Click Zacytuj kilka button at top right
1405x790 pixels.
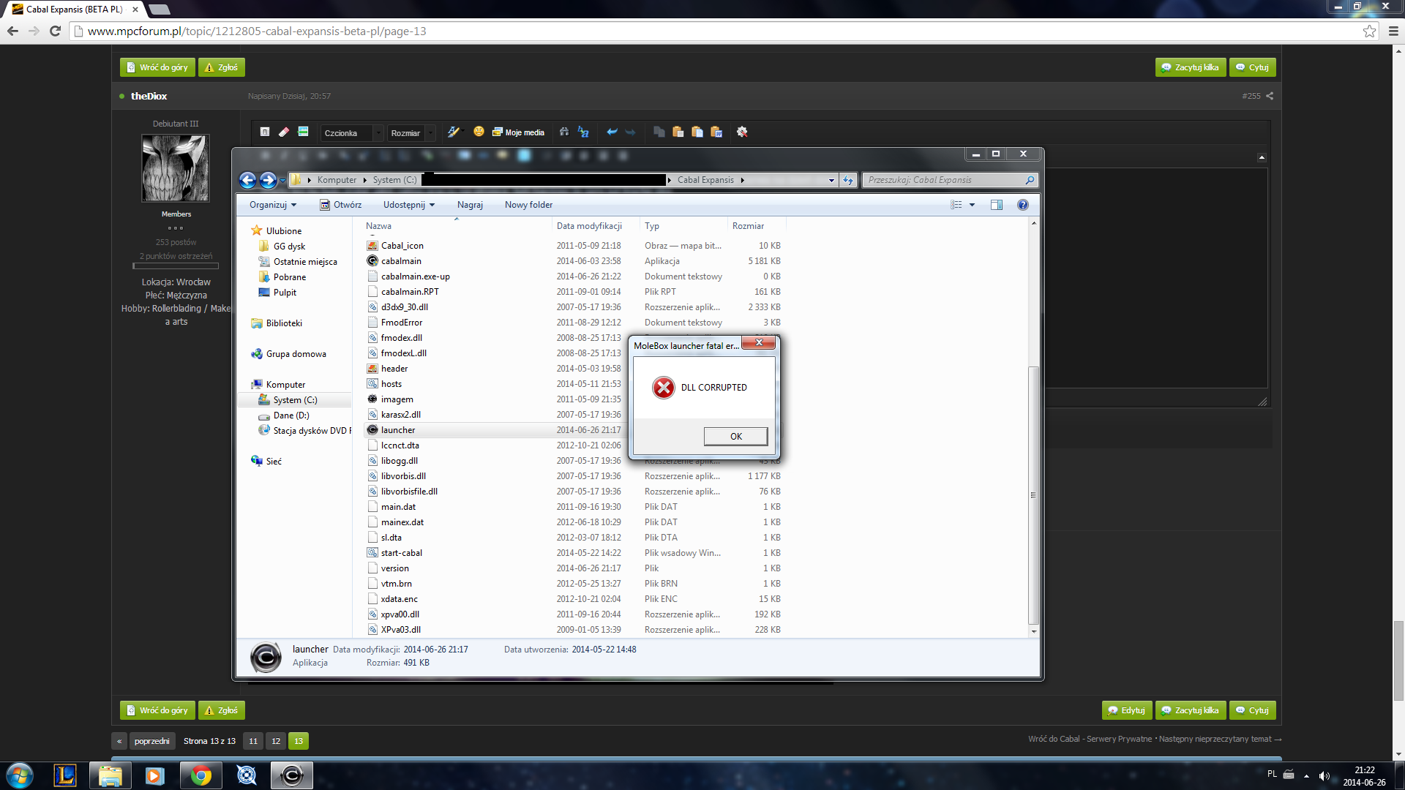[x=1191, y=67]
